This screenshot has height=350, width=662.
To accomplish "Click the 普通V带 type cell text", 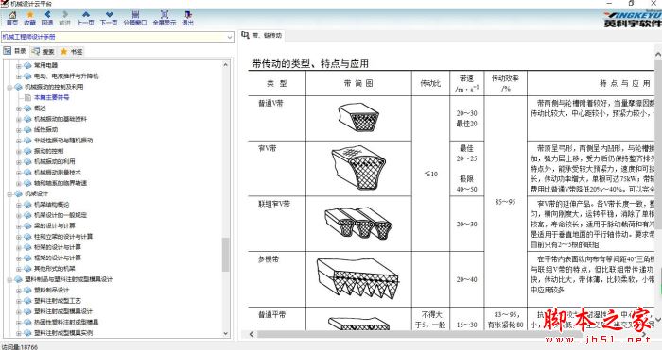I will (271, 103).
